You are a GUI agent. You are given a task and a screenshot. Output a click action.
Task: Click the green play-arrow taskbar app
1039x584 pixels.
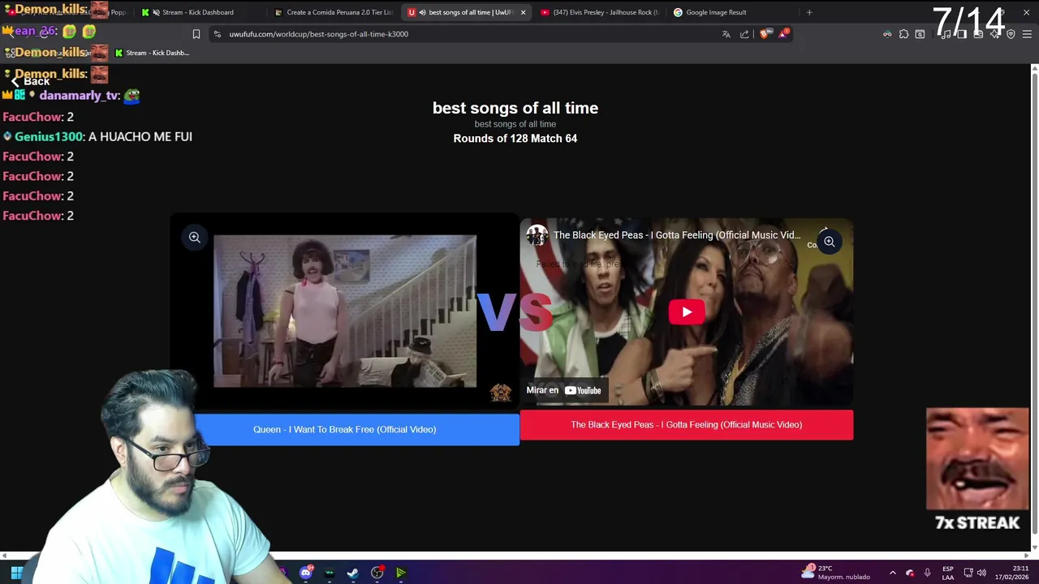[400, 573]
